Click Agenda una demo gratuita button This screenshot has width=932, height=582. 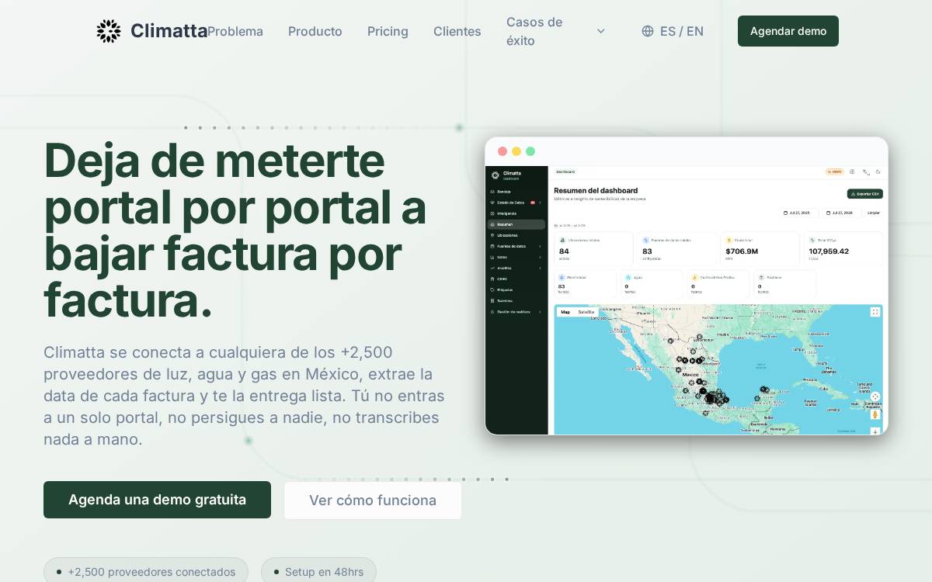(157, 500)
